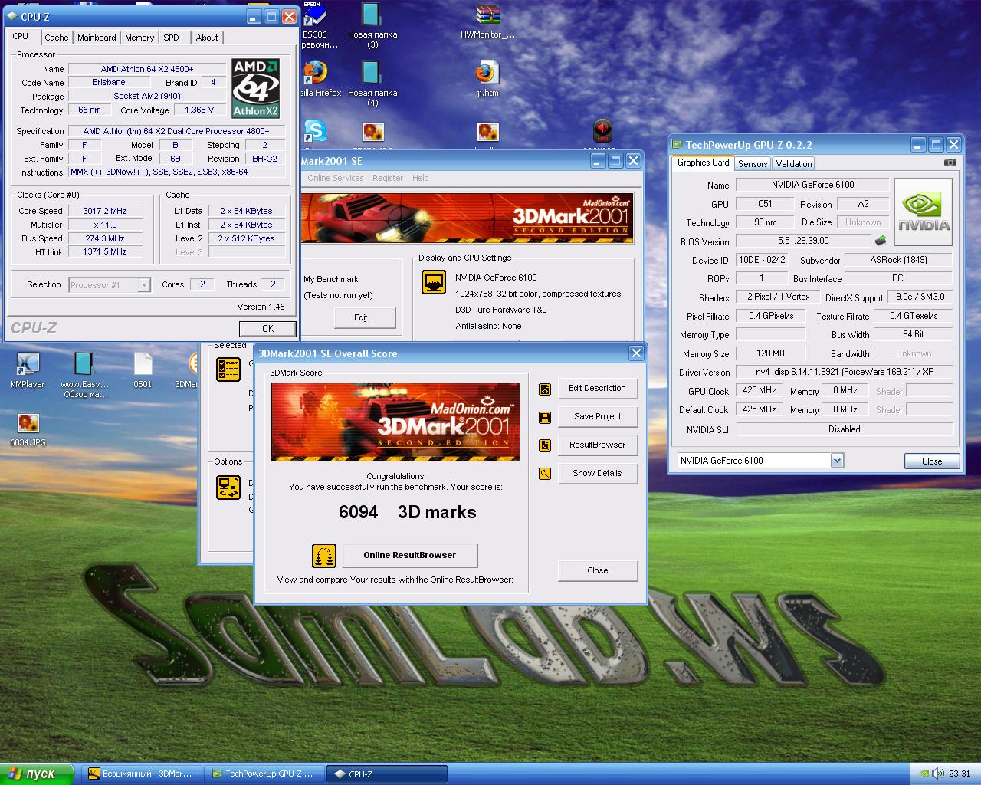
Task: Open the Help menu in 3DMark2001
Action: 421,178
